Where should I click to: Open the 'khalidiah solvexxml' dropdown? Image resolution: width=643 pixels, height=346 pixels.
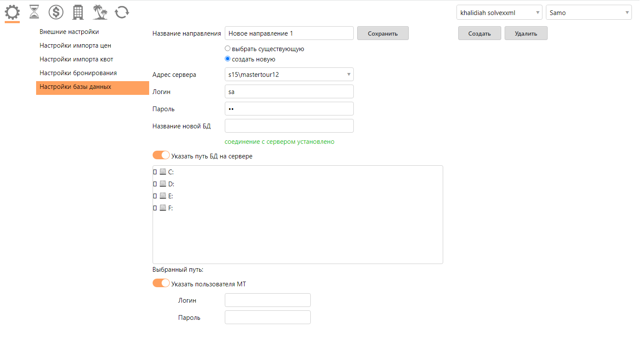pos(499,13)
